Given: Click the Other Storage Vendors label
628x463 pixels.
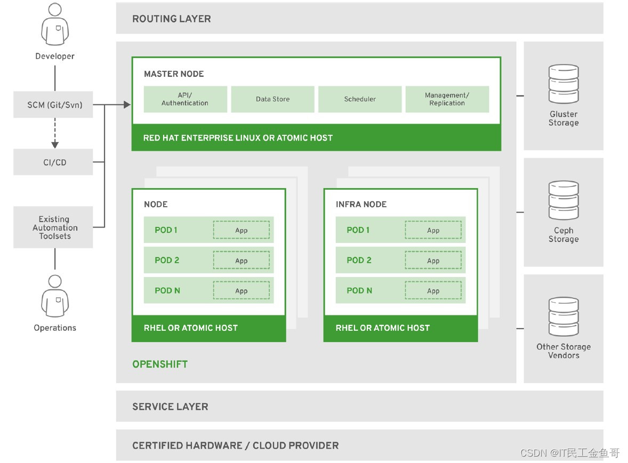Looking at the screenshot, I should pos(563,351).
